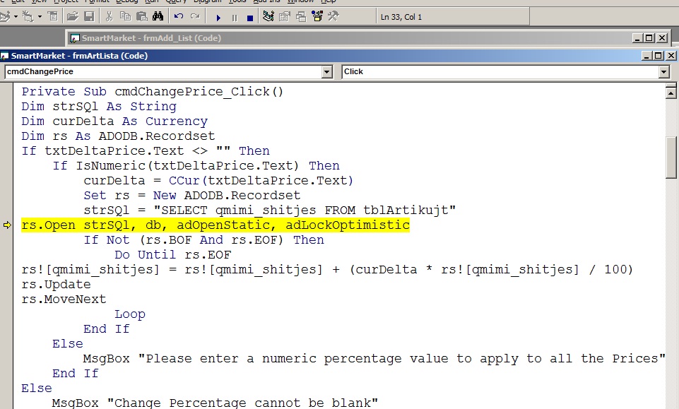This screenshot has height=409, width=679.
Task: Click the frmAdd_List window's title bar icon
Action: tap(75, 38)
